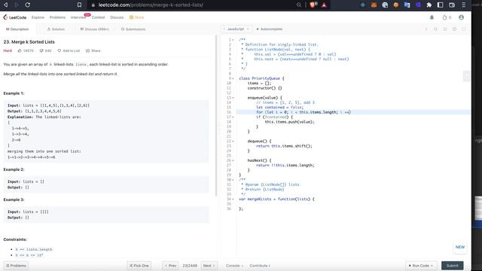The height and width of the screenshot is (271, 482).
Task: Collapse the code fold arrow at line 13
Action: (233, 98)
